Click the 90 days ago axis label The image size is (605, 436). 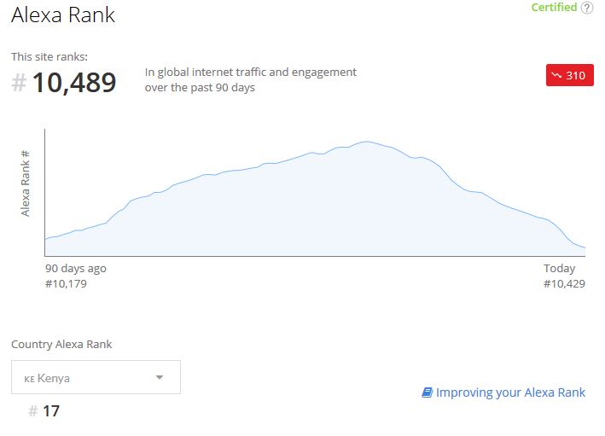tap(76, 268)
